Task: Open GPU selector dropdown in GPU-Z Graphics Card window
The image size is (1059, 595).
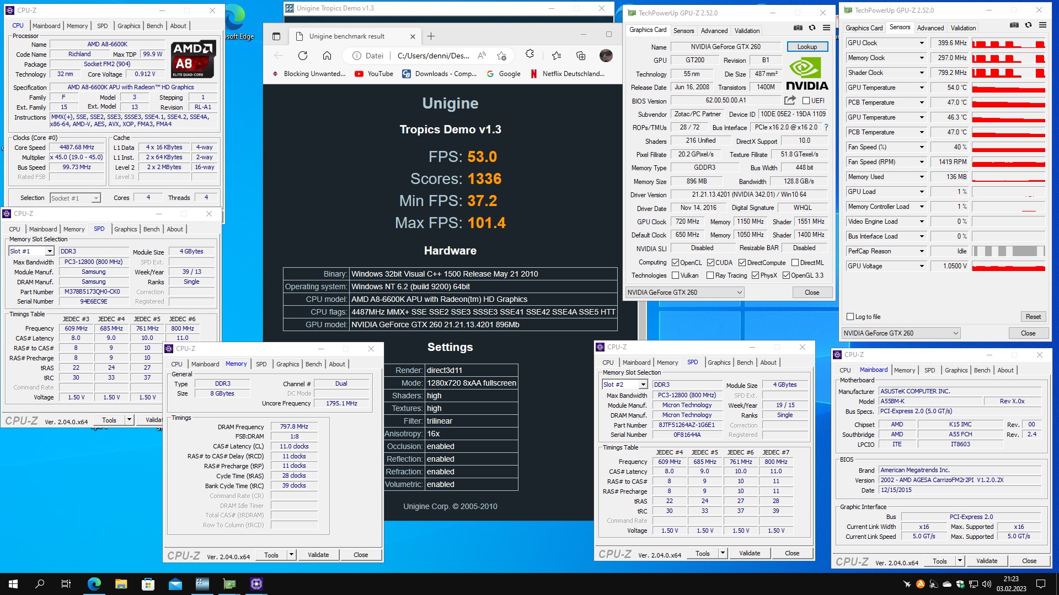Action: pyautogui.click(x=684, y=293)
